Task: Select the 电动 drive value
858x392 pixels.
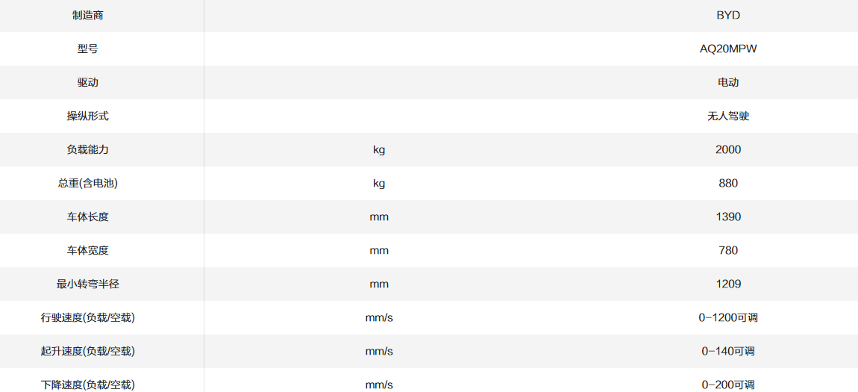Action: coord(727,82)
